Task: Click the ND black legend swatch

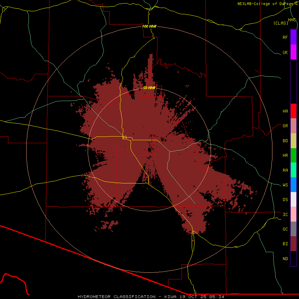Action: 293,258
